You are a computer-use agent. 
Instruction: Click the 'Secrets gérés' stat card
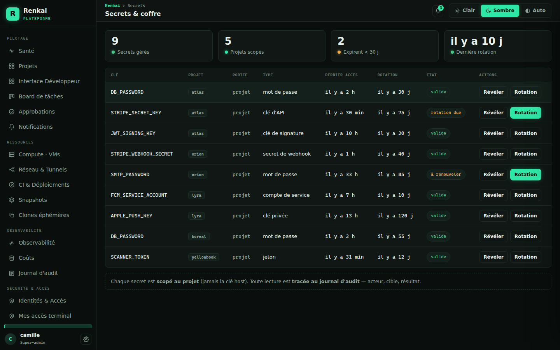pyautogui.click(x=159, y=46)
